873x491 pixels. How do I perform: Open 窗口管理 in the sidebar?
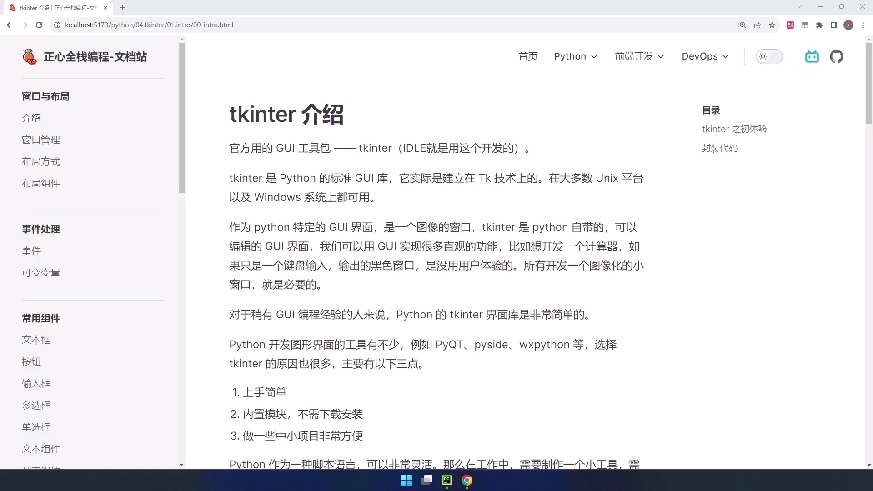pos(41,140)
